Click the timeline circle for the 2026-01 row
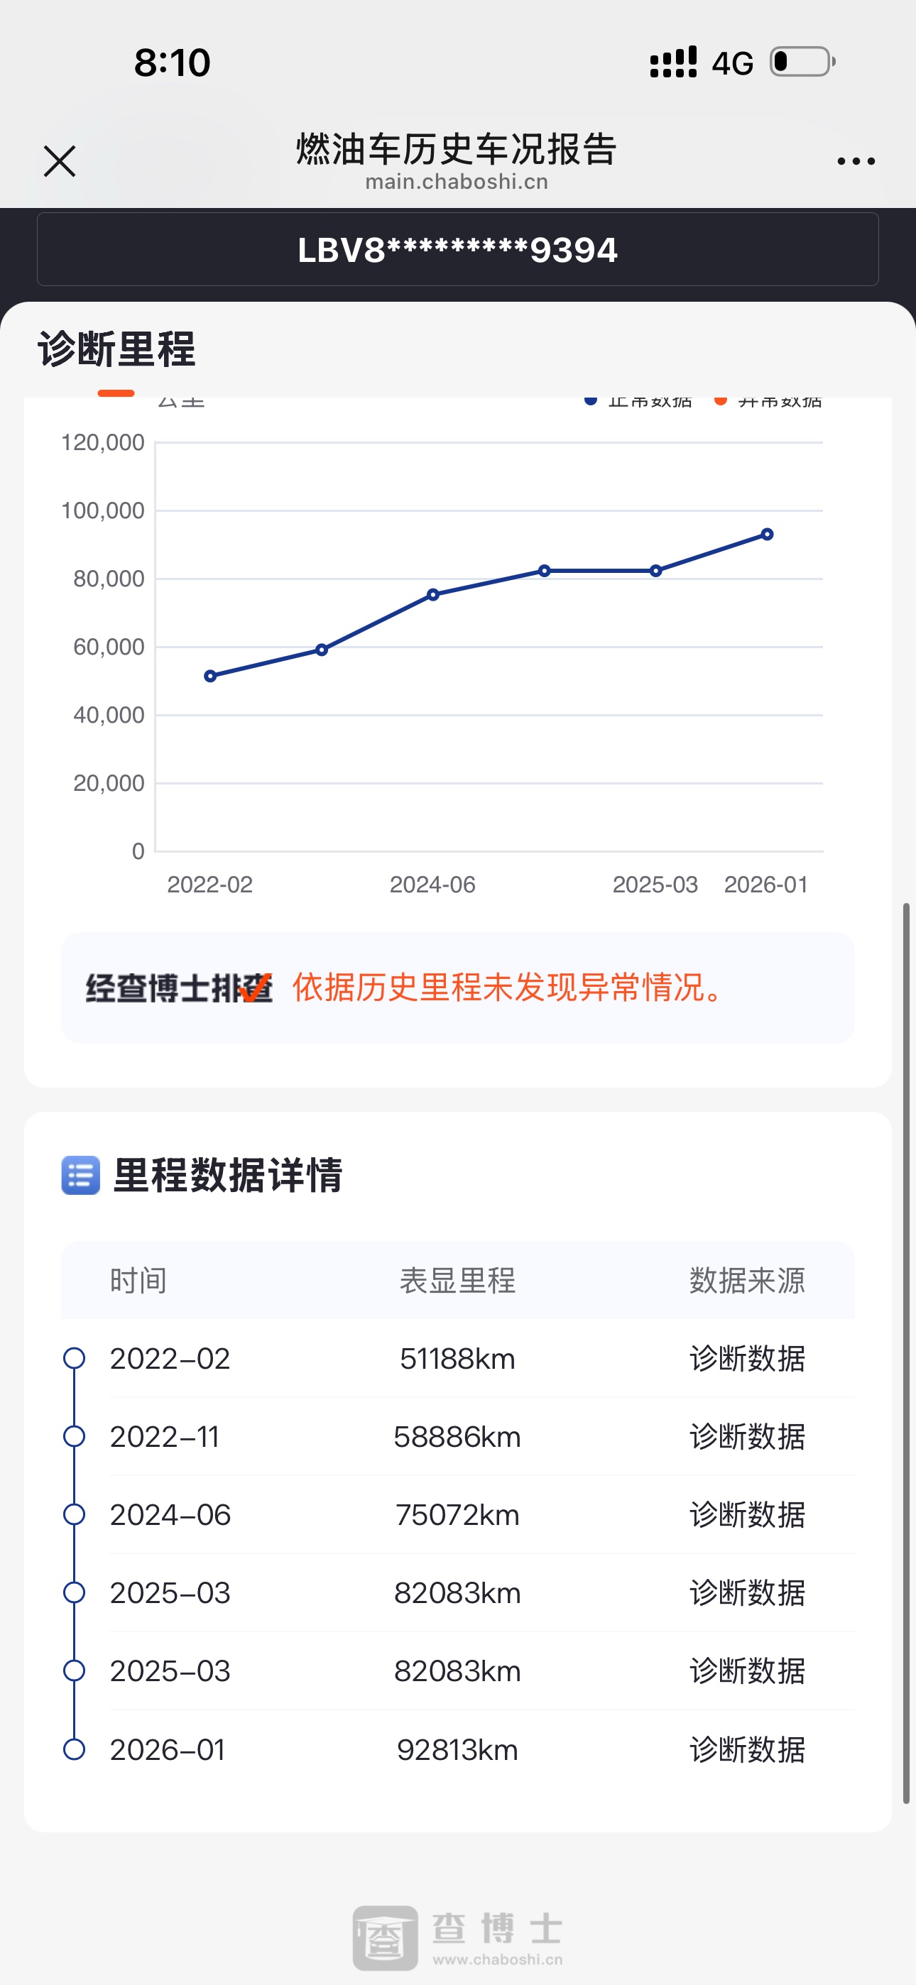 pyautogui.click(x=74, y=1750)
